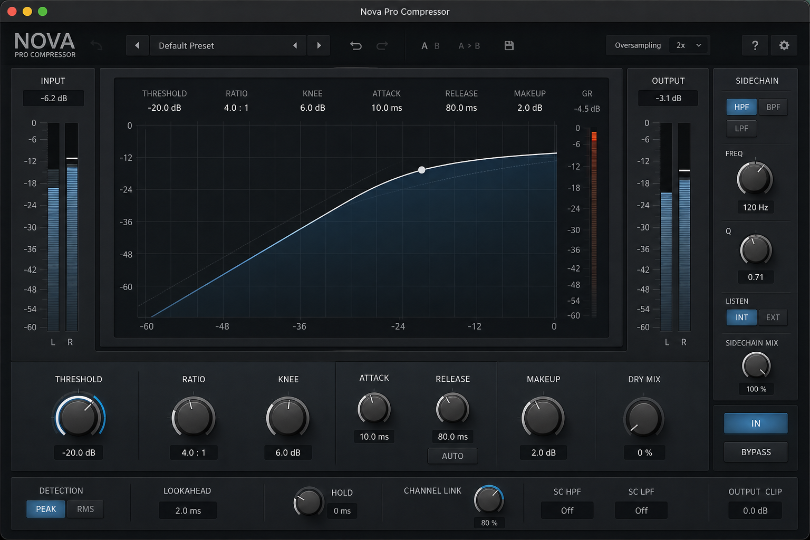Click the threshold point on the compression curve
The image size is (810, 540).
421,170
